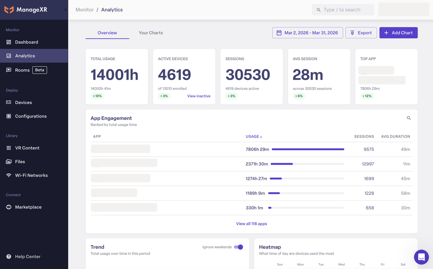Open Dashboard from sidebar icon
The height and width of the screenshot is (269, 433).
[9, 42]
